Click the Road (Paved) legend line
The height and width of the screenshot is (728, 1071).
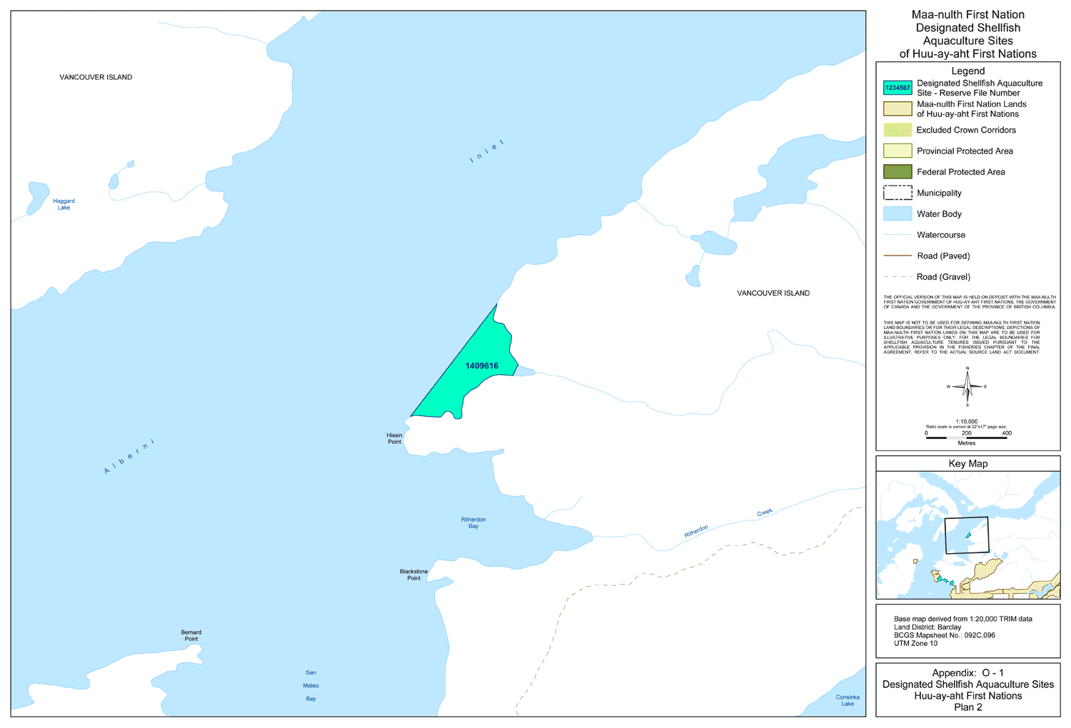pos(897,256)
